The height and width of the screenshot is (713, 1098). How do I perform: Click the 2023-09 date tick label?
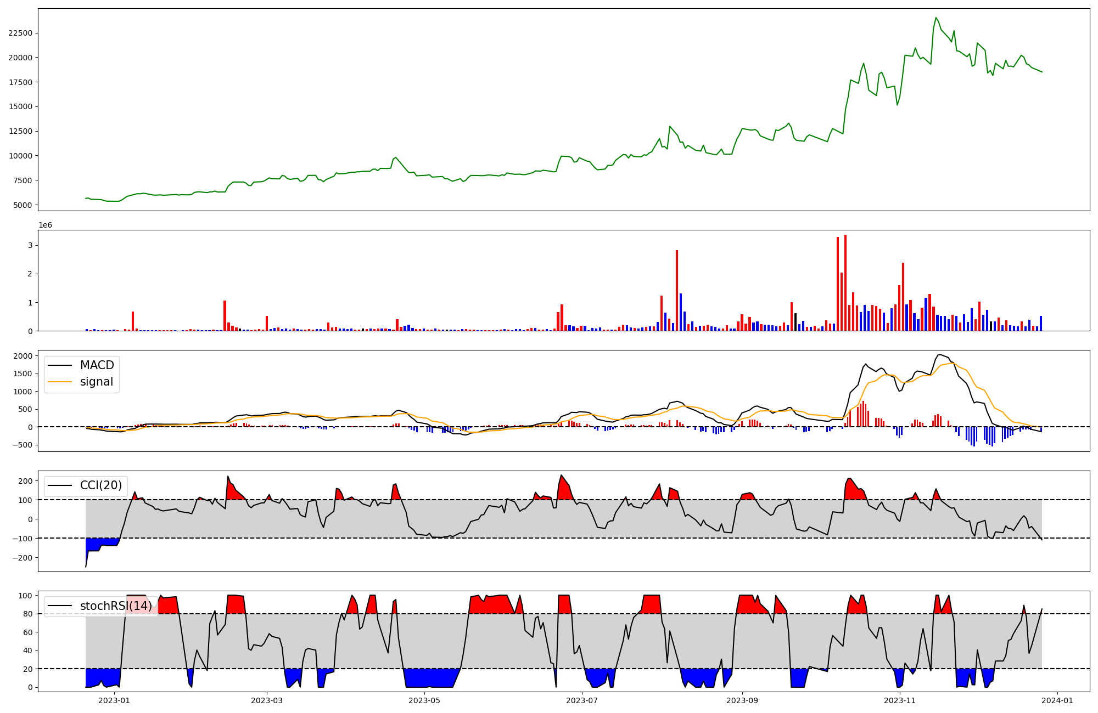[x=742, y=700]
